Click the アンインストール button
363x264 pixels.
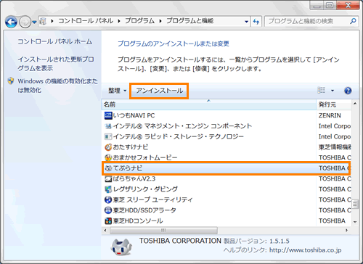pyautogui.click(x=159, y=91)
